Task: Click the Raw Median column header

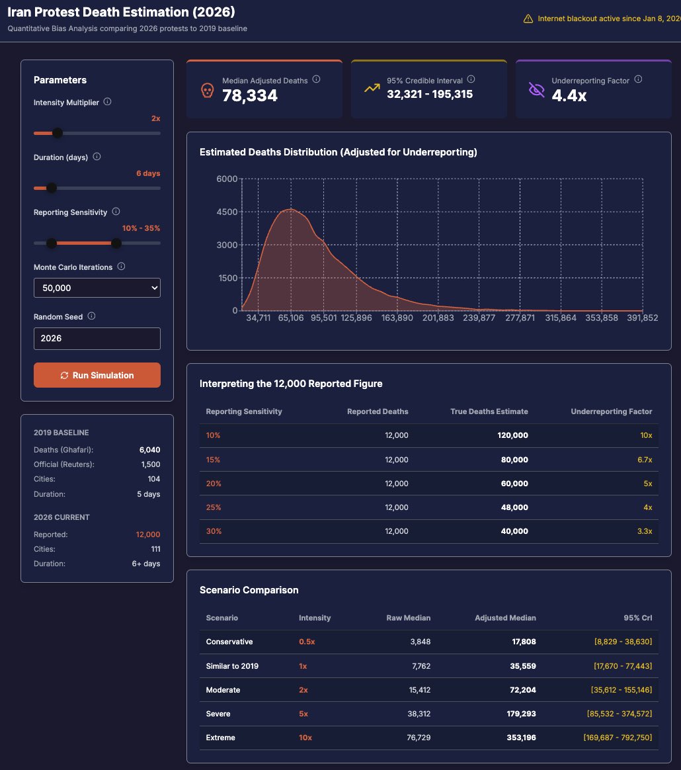Action: 408,618
